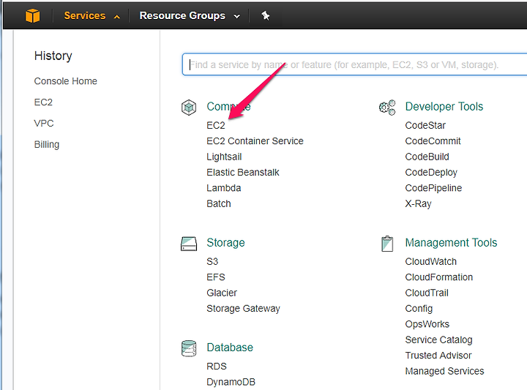Open Elastic Beanstalk
The height and width of the screenshot is (390, 527).
click(x=243, y=173)
